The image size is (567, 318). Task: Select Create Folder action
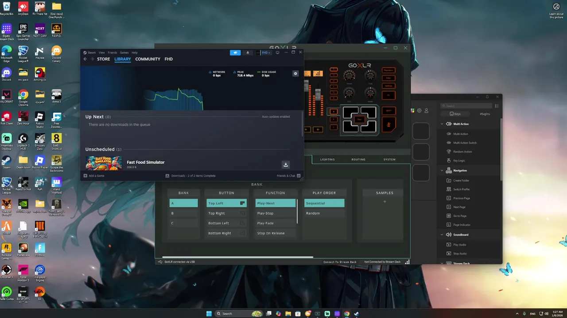pyautogui.click(x=461, y=181)
